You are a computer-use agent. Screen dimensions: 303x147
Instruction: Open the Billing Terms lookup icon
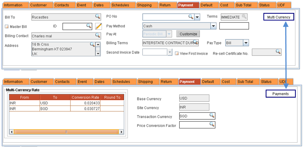[196, 42]
